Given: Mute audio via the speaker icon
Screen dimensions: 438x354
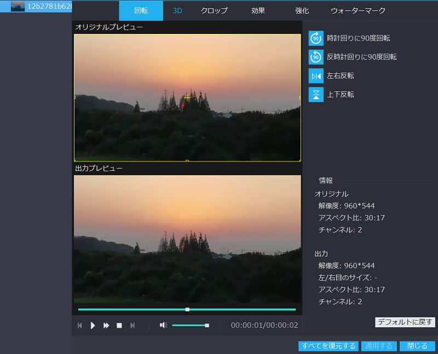Looking at the screenshot, I should [x=163, y=325].
